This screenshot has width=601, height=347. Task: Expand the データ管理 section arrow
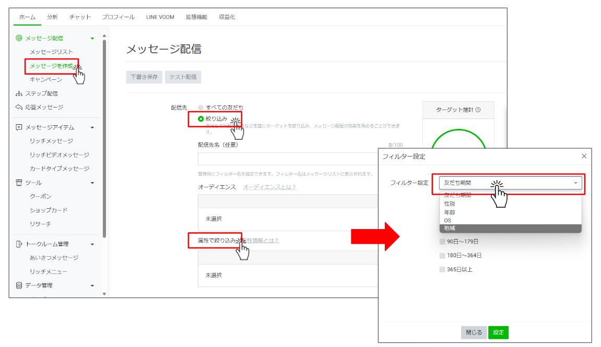click(92, 286)
